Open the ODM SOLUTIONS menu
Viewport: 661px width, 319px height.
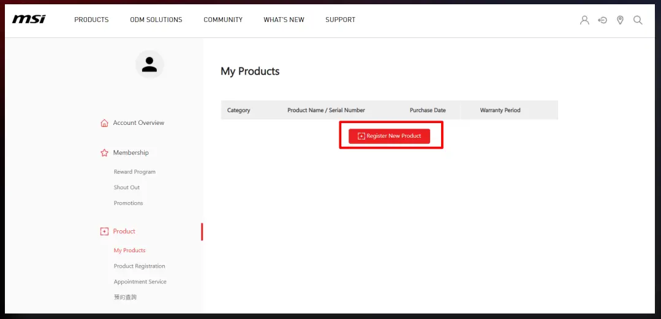(156, 20)
